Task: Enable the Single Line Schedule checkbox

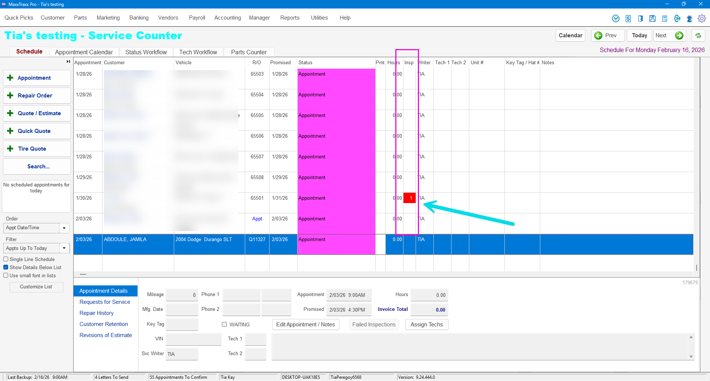Action: (6, 259)
